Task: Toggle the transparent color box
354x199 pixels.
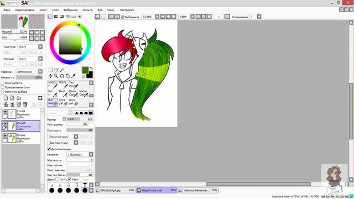Action: 84,77
